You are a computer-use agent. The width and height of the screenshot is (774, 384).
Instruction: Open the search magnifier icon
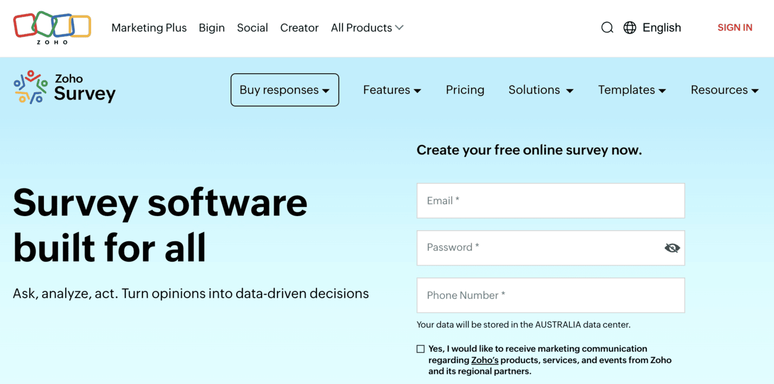(x=607, y=28)
